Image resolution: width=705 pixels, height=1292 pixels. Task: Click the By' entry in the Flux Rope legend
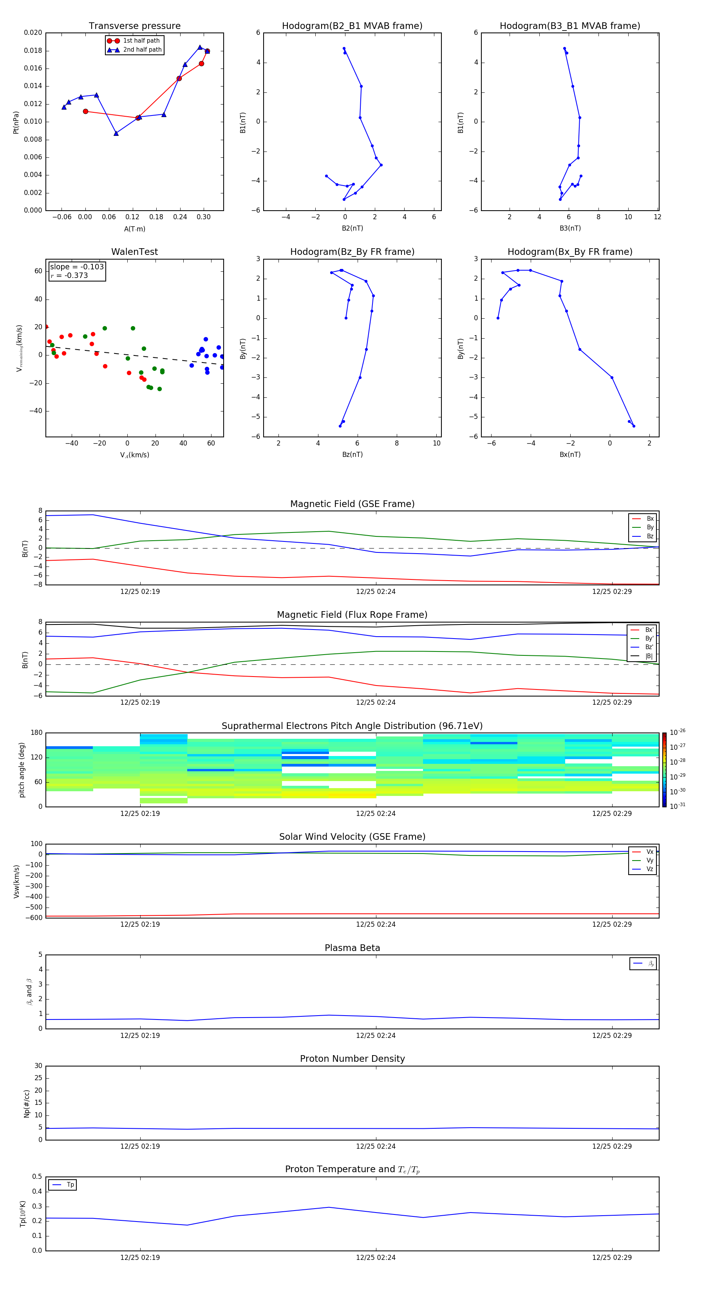point(642,639)
